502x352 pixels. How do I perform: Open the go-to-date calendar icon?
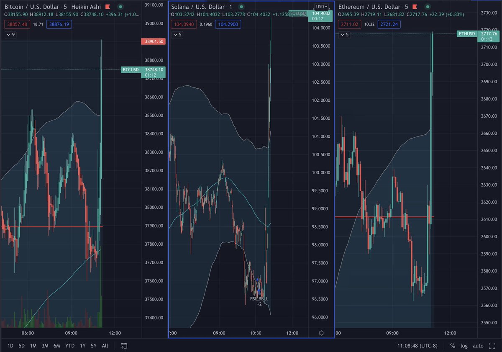tap(124, 346)
